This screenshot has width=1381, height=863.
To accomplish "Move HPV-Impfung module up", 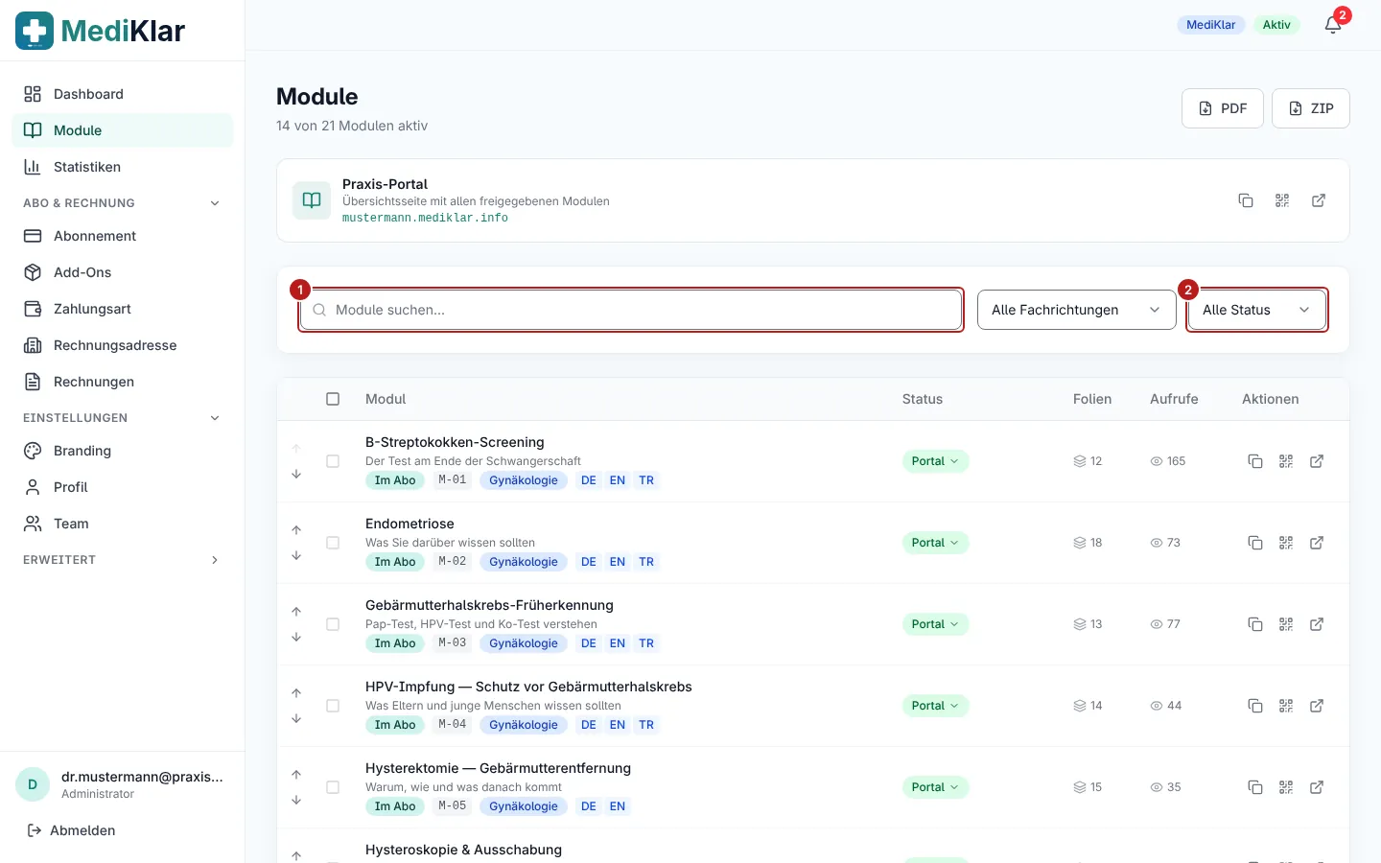I will (x=296, y=693).
